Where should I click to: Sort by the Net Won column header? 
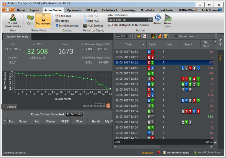[x=206, y=44]
